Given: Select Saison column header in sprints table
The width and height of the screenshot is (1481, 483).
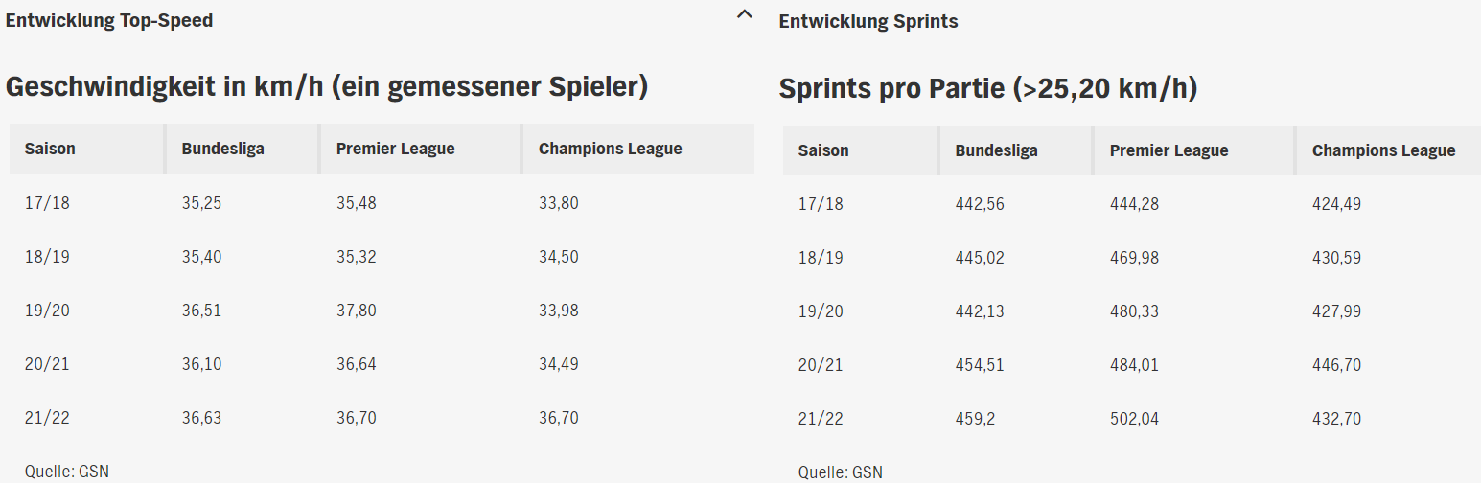Looking at the screenshot, I should click(x=823, y=150).
